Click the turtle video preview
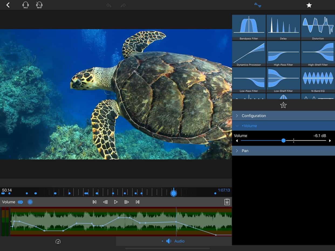The image size is (335, 251). click(x=116, y=94)
